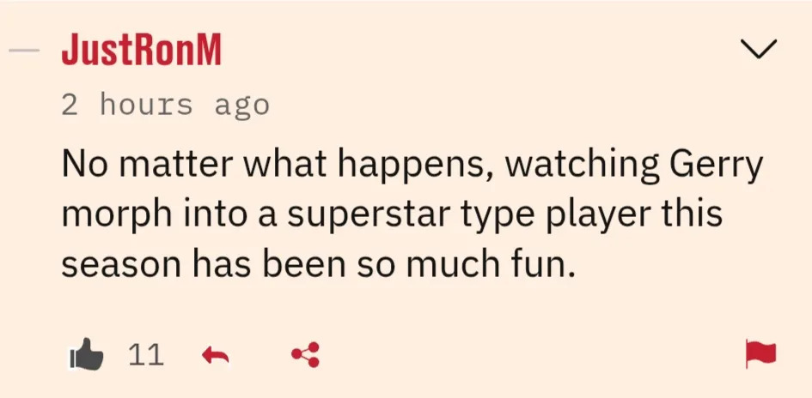Click the like count 11
812x398 pixels.
(x=145, y=354)
